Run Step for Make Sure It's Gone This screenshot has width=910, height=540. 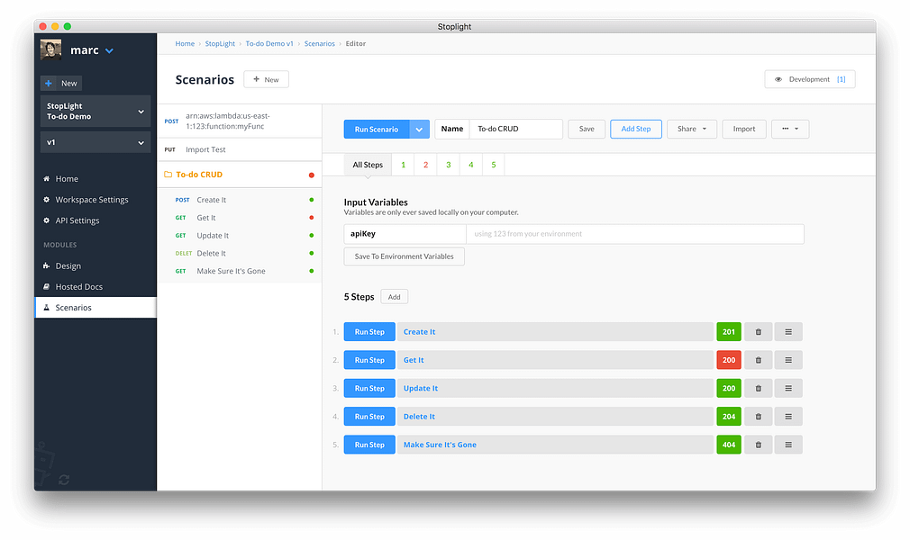(x=369, y=445)
